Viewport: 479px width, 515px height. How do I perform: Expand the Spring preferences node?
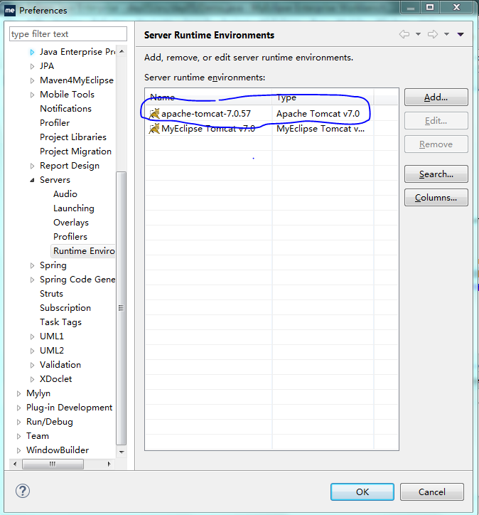[x=32, y=265]
